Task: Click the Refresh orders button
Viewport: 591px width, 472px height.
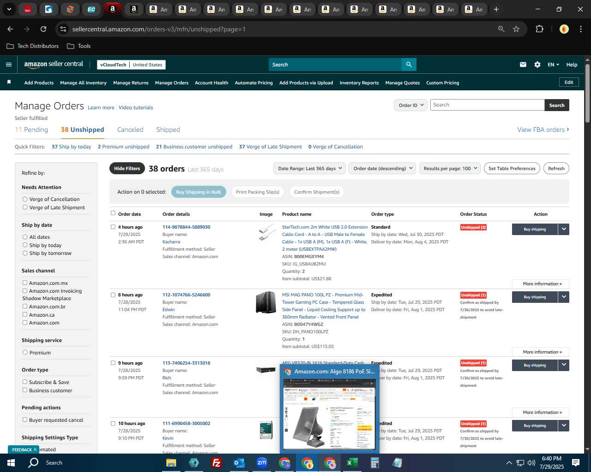Action: 556,168
